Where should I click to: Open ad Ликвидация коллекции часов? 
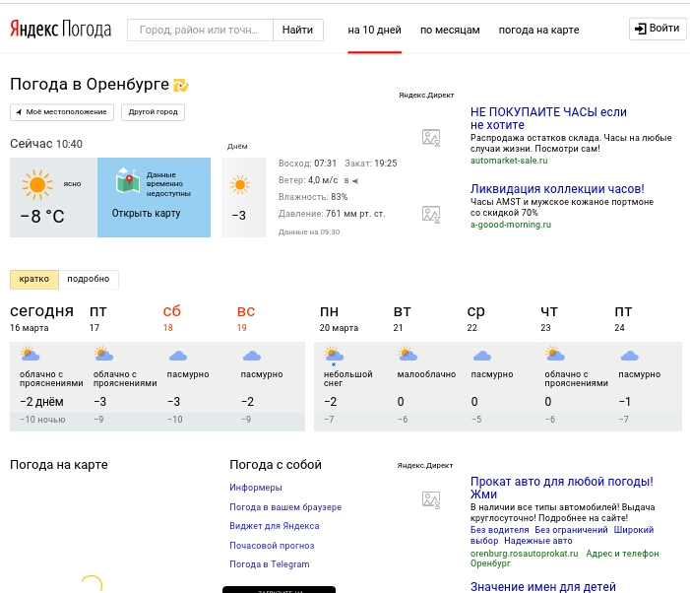point(557,189)
